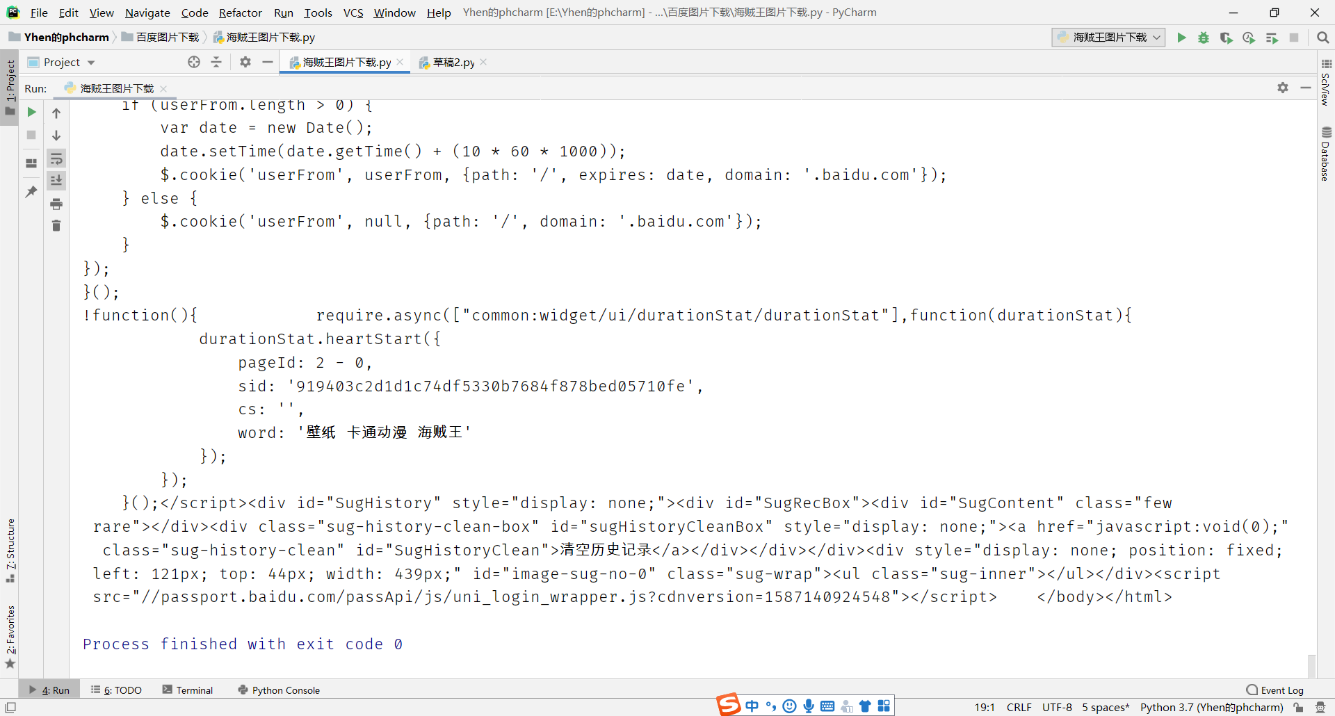Go to line via 19:1 position

tap(984, 707)
